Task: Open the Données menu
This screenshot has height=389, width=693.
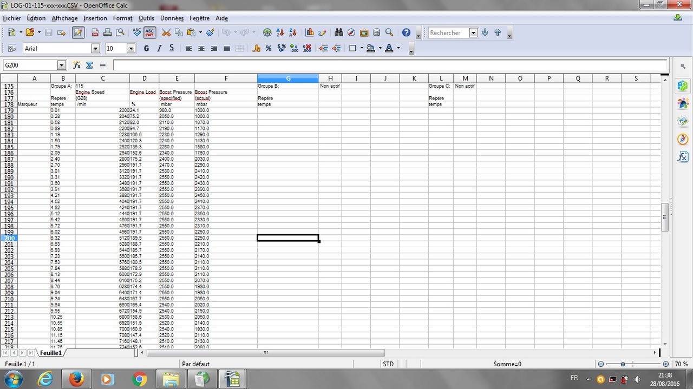Action: [172, 18]
